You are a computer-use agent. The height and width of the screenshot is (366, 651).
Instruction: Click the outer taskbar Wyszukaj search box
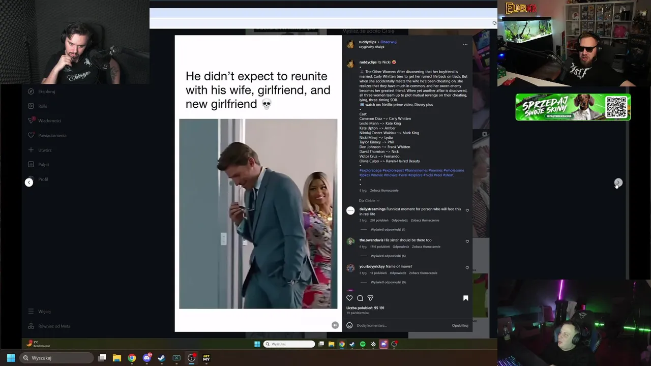point(57,358)
